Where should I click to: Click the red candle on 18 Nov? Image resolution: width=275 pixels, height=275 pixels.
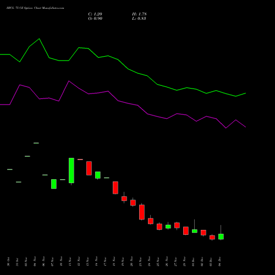[116, 188]
